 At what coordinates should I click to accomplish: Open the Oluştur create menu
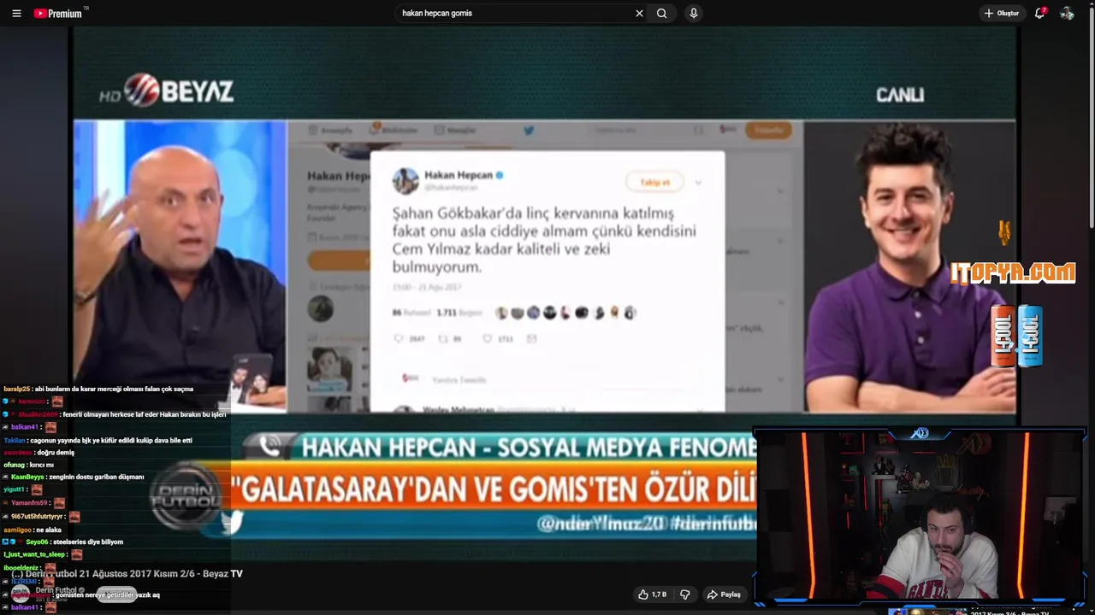coord(1001,13)
